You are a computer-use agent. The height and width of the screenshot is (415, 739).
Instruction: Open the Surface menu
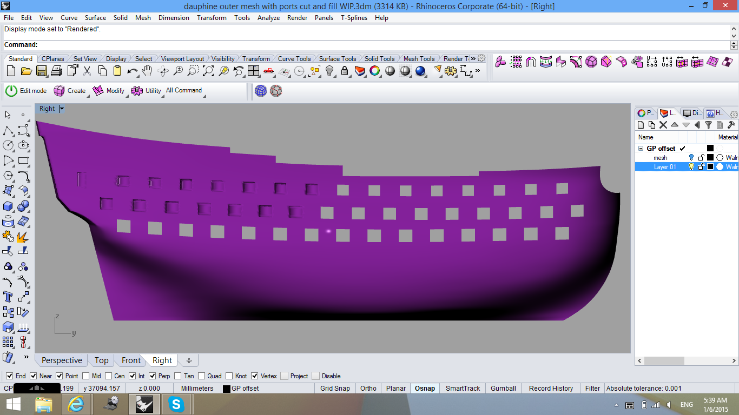tap(95, 18)
